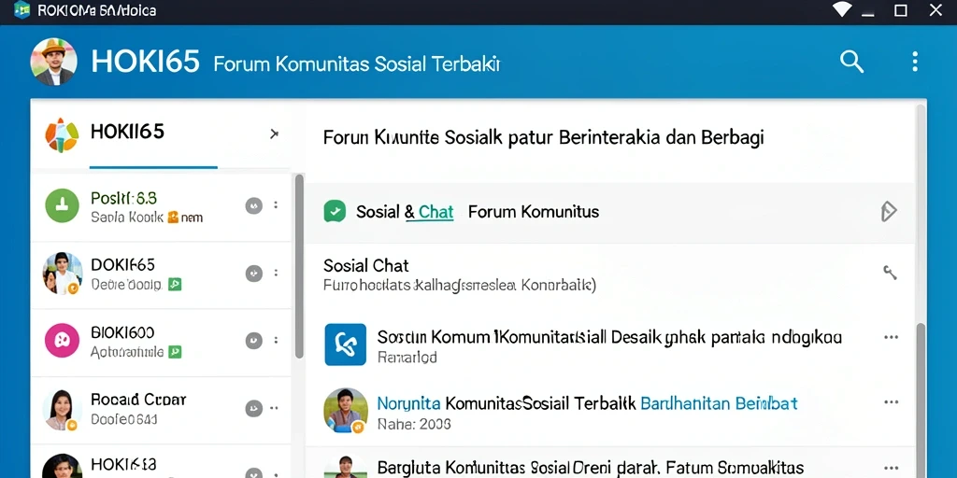The width and height of the screenshot is (957, 478).
Task: Click the green badge under BIOKI600 name
Action: point(175,352)
